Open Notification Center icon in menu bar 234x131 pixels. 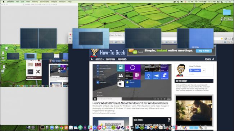230,2
